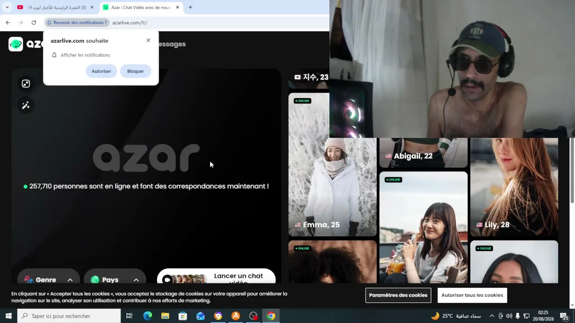Open the notification center icon
The image size is (575, 323).
click(x=564, y=316)
